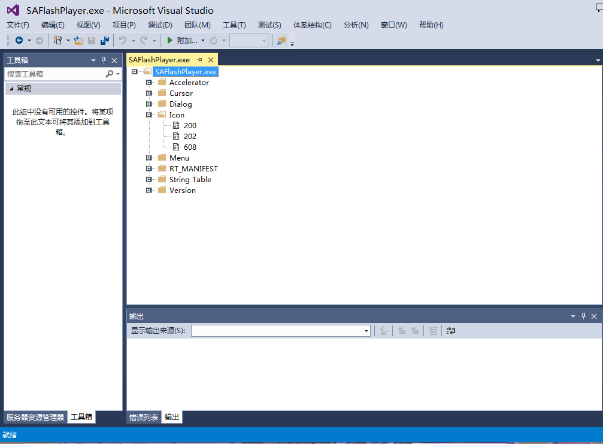Click the Open File folder icon
The width and height of the screenshot is (603, 444).
[78, 40]
